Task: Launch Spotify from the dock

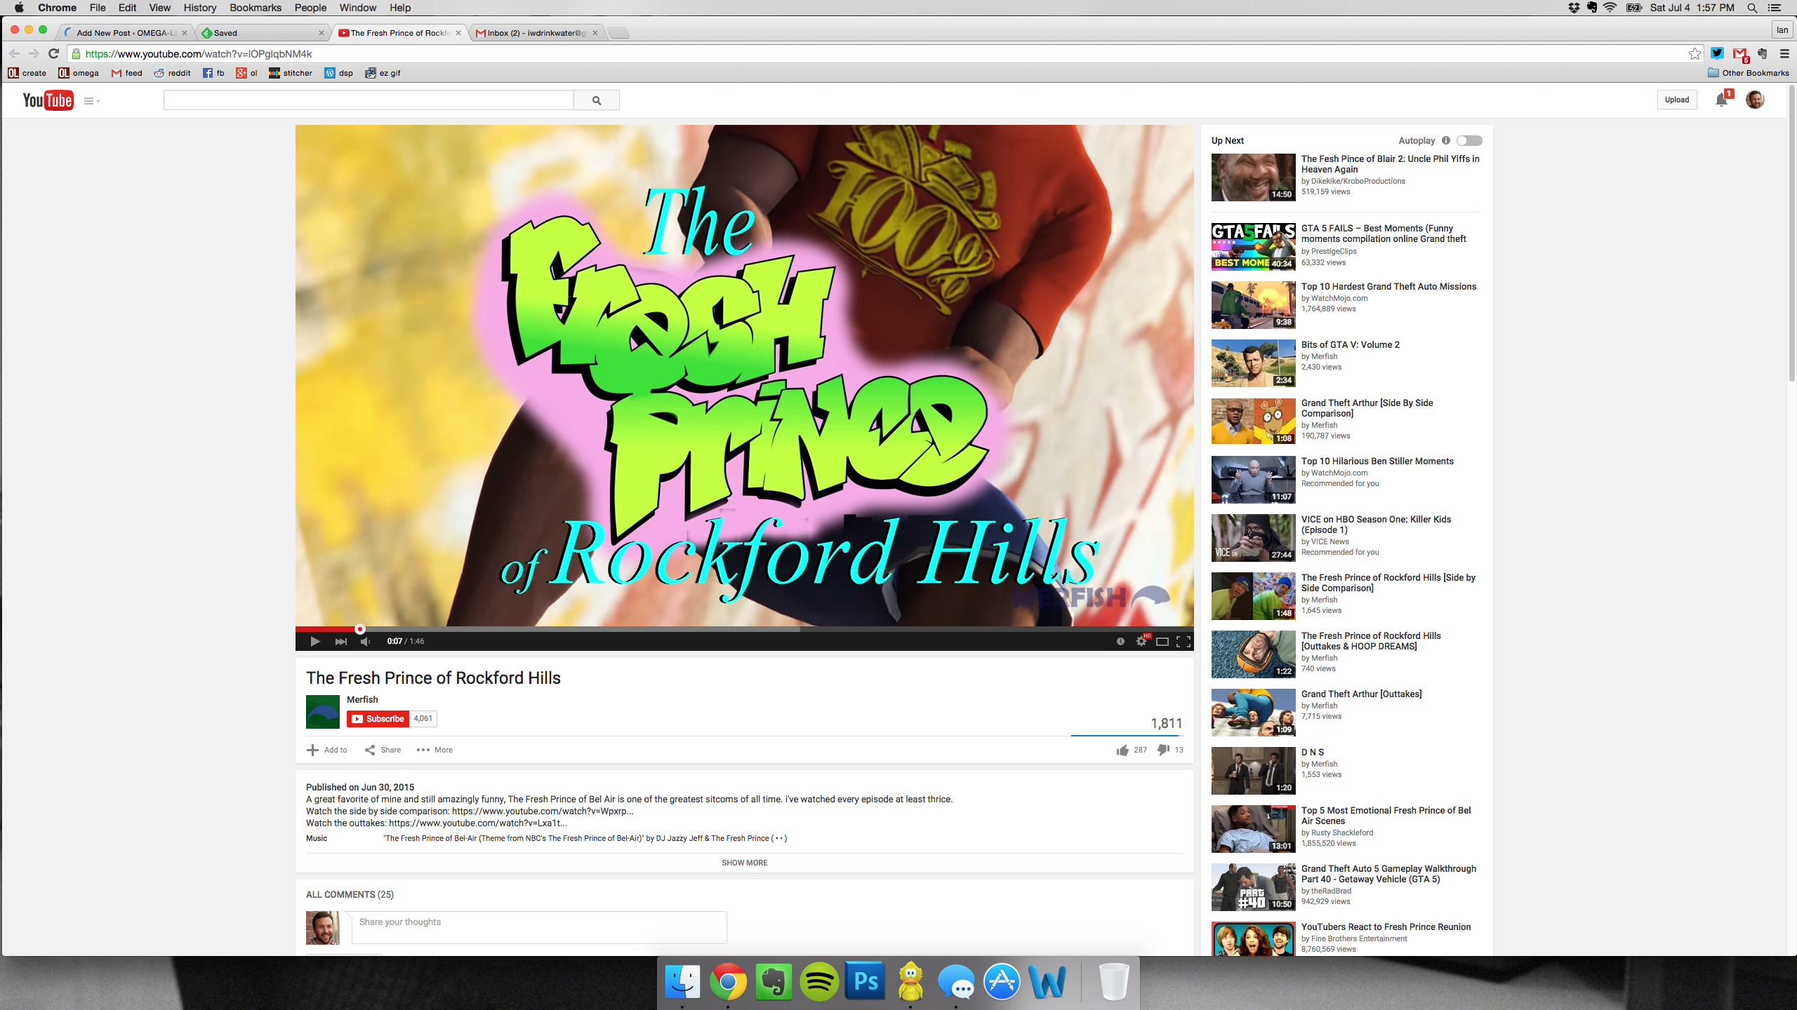Action: (819, 981)
